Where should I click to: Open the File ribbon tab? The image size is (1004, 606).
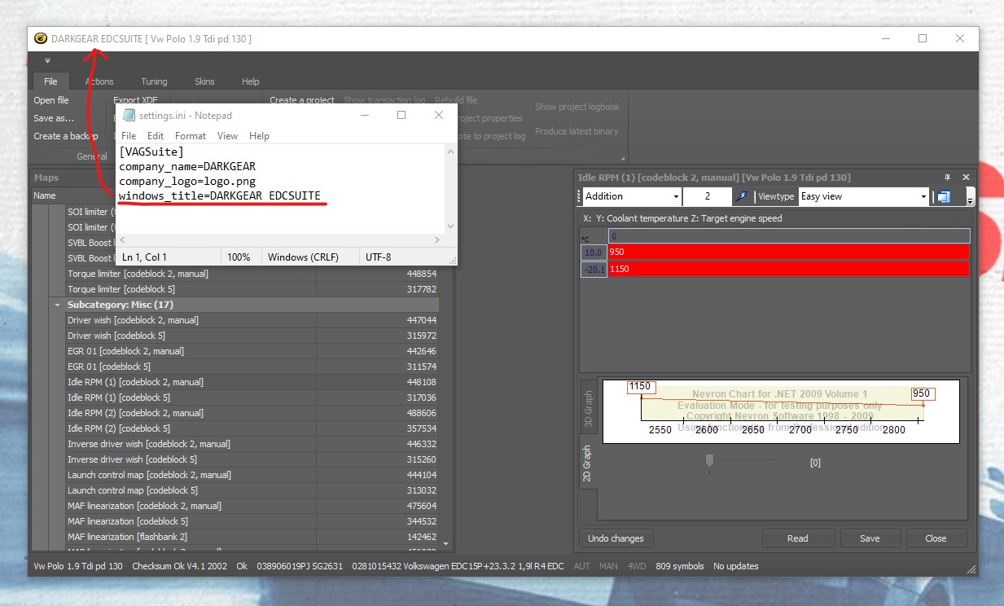point(50,81)
